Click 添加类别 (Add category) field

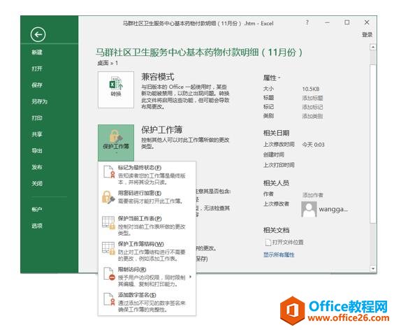tap(312, 116)
